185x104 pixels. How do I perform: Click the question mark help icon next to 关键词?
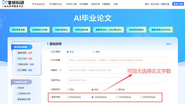coord(60,70)
